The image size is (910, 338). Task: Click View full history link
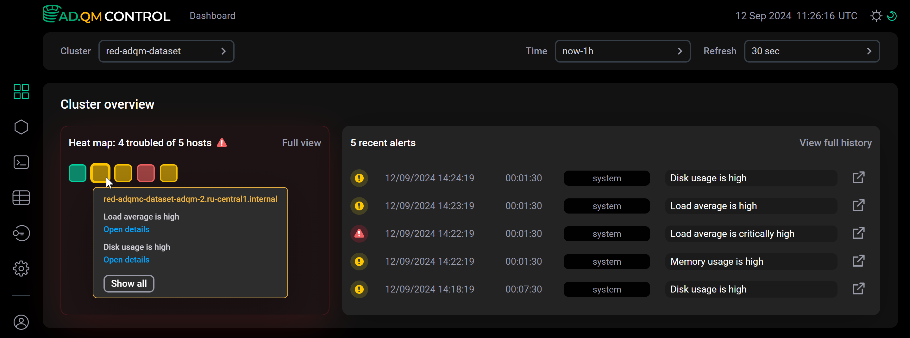click(835, 143)
